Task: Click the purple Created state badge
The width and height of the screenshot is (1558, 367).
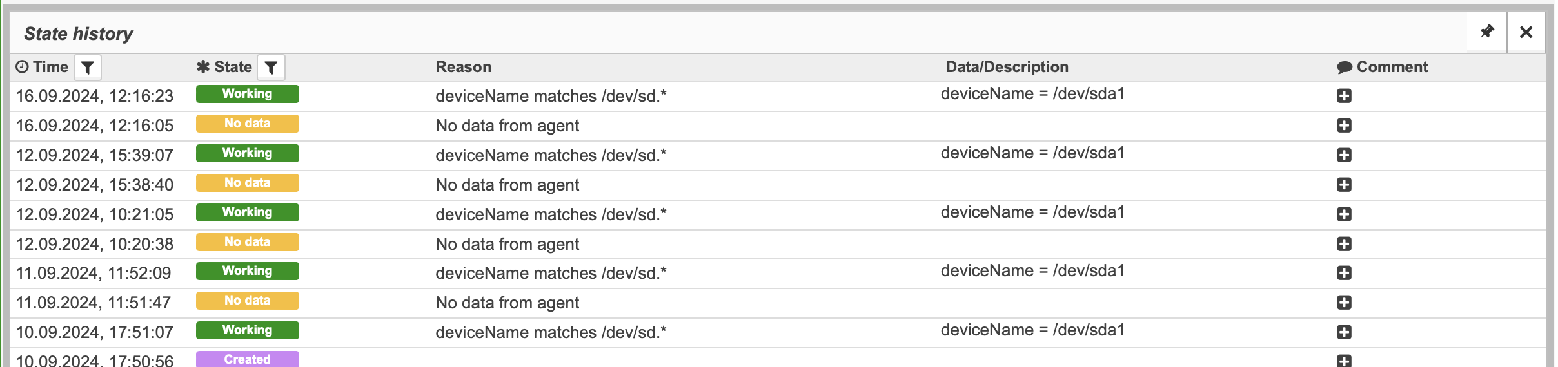Action: [248, 359]
